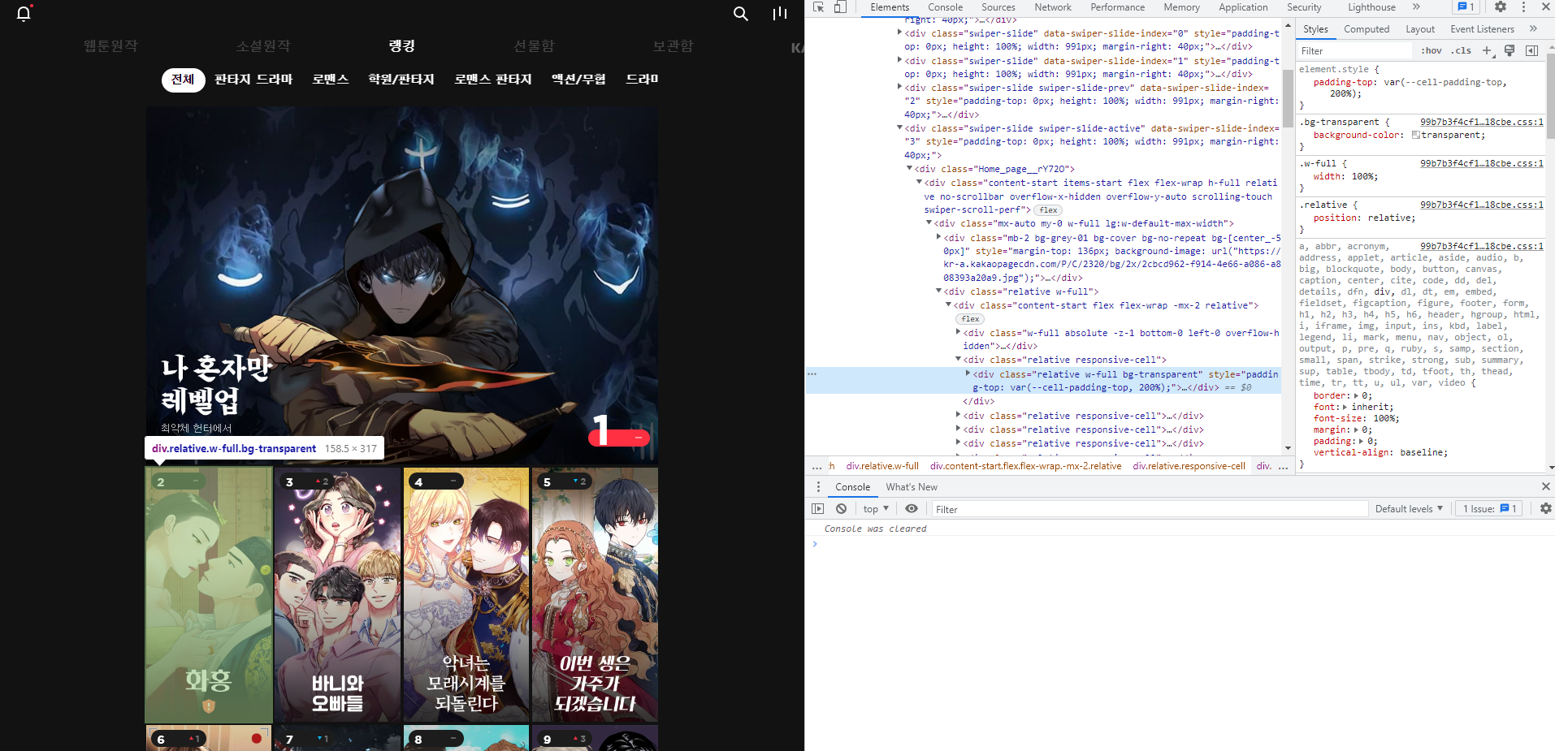Collapse the Home_page__rY72O div node
The height and width of the screenshot is (751, 1555).
tap(909, 168)
